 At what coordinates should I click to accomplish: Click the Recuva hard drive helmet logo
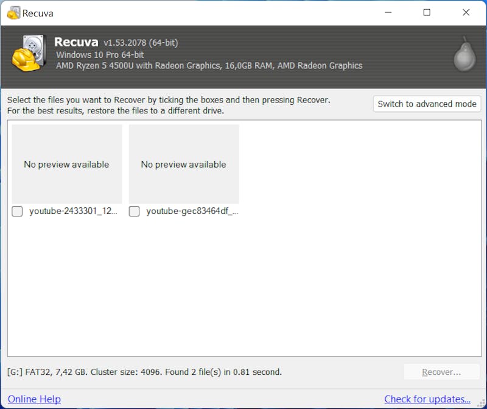[29, 53]
